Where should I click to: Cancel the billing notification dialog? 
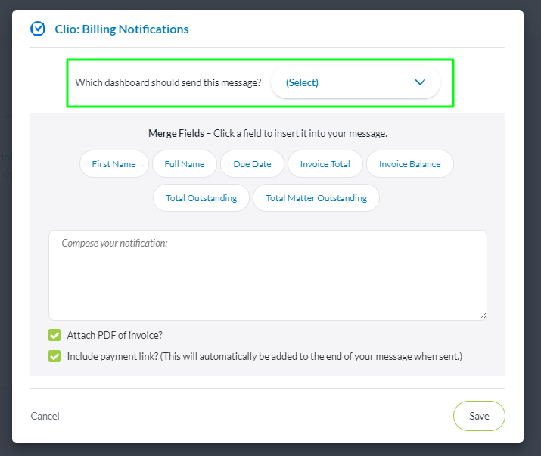tap(45, 416)
